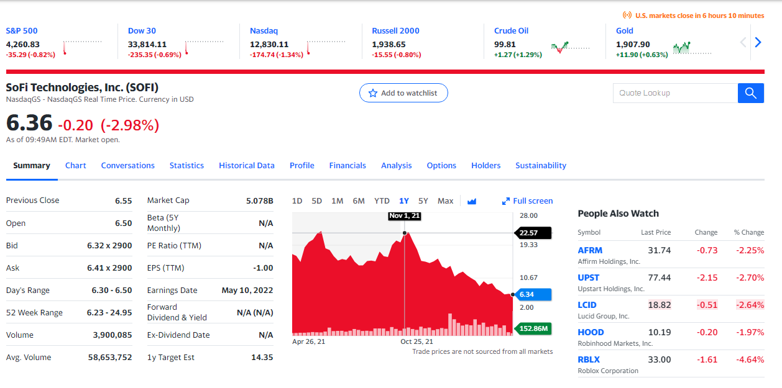Open AFRM ticker in People Also Watch
Image resolution: width=782 pixels, height=388 pixels.
click(590, 250)
